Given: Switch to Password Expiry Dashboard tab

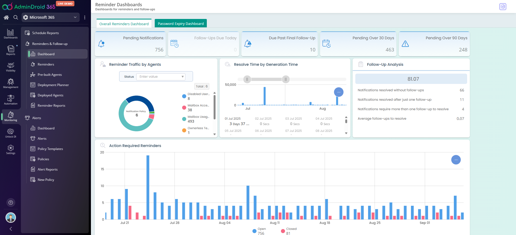Looking at the screenshot, I should tap(181, 24).
